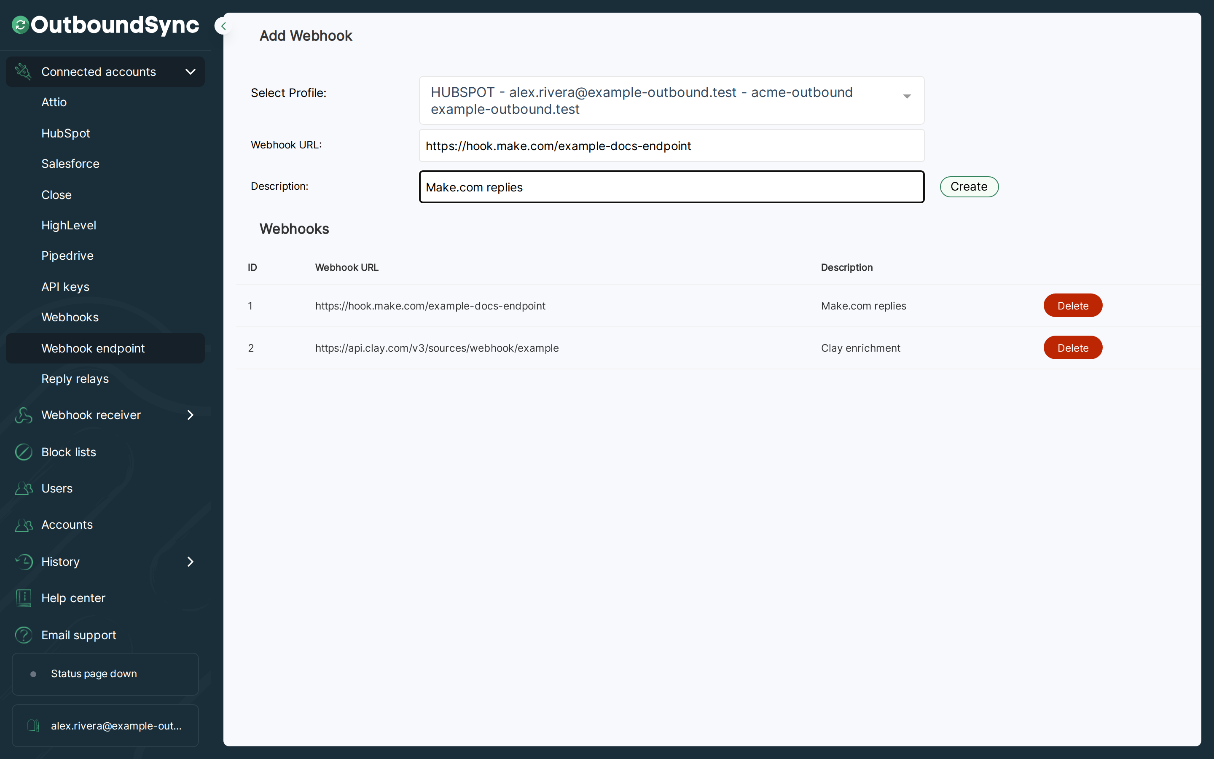
Task: Click the Description column header
Action: click(847, 268)
